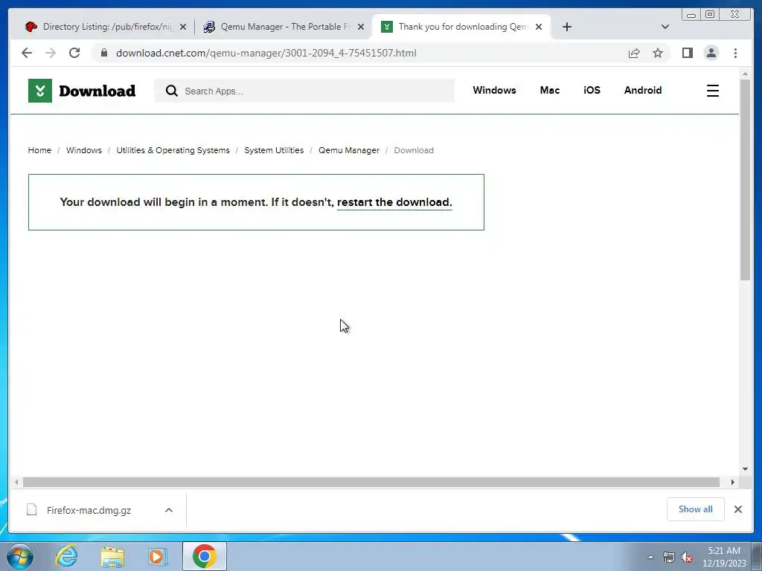View site security lock info
Viewport: 762px width, 571px height.
104,53
